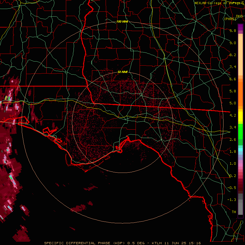The width and height of the screenshot is (245, 245).
Task: Select the 6.6 scale value
Action: [233, 79]
